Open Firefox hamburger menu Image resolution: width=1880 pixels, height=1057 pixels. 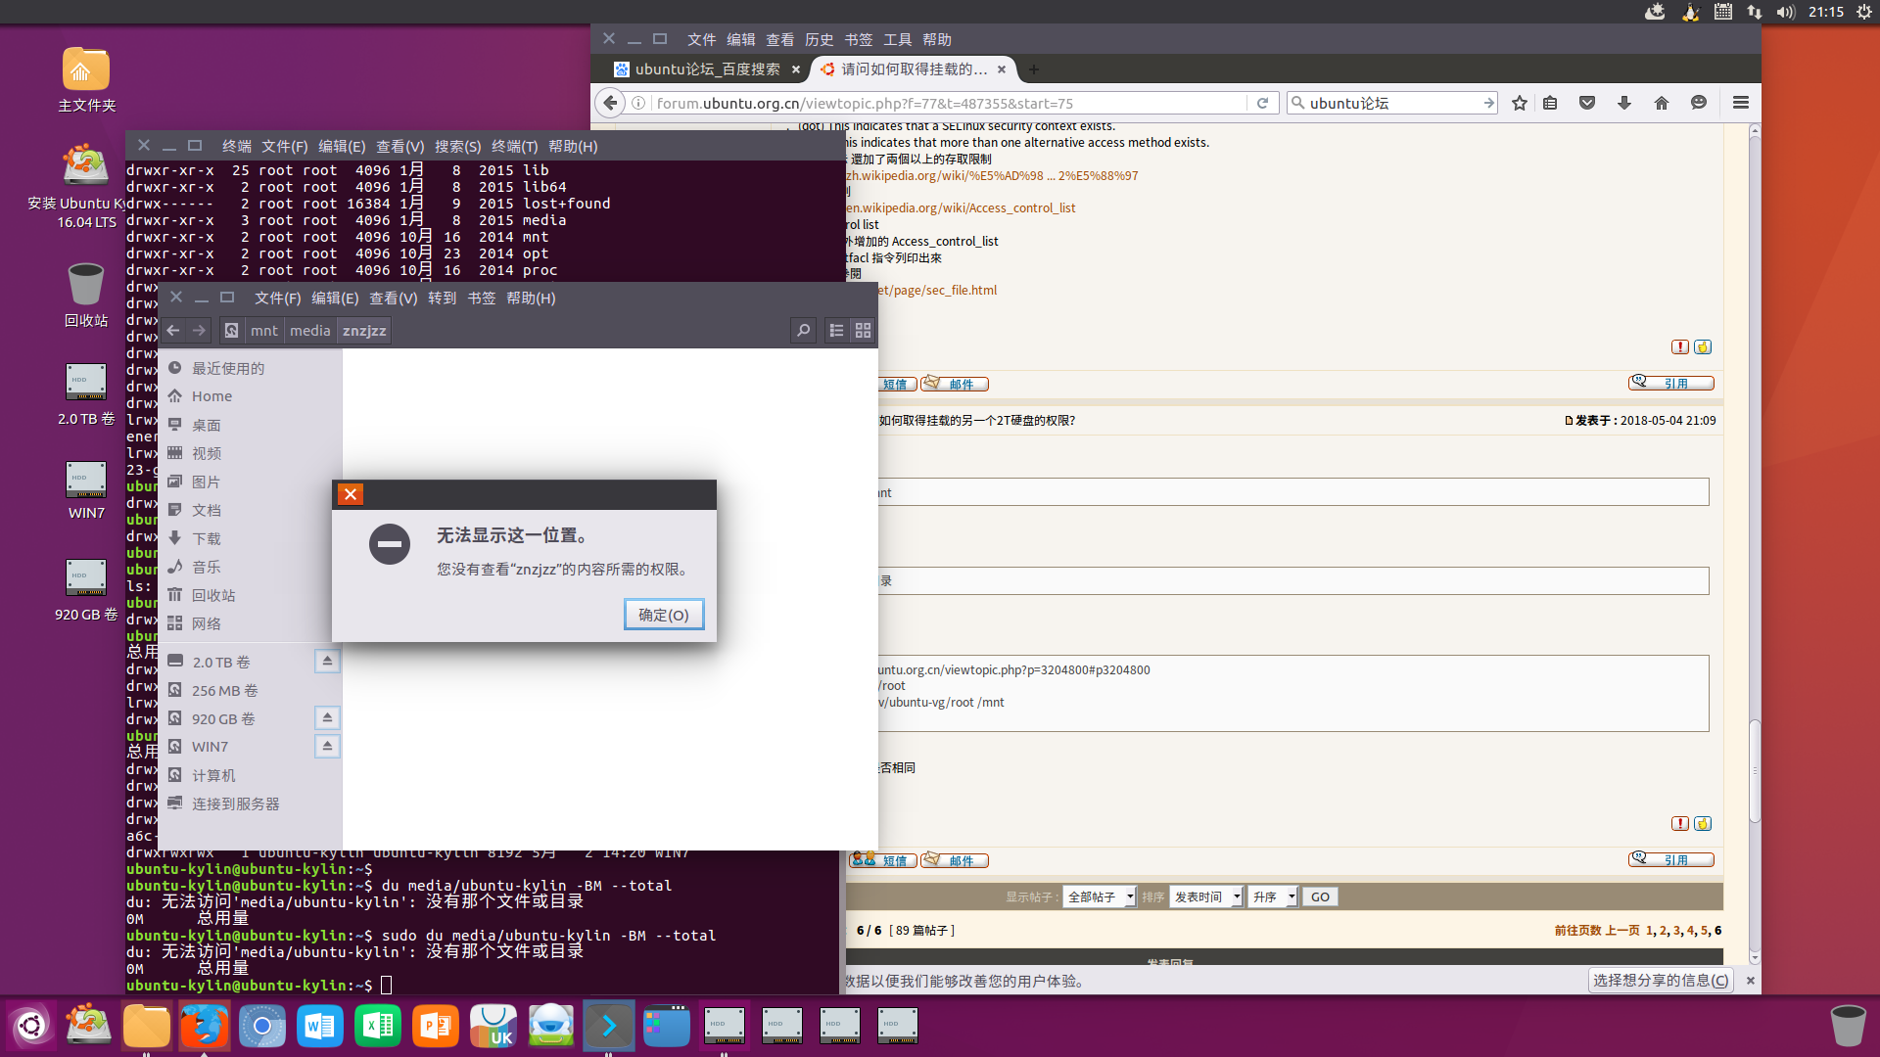coord(1741,103)
